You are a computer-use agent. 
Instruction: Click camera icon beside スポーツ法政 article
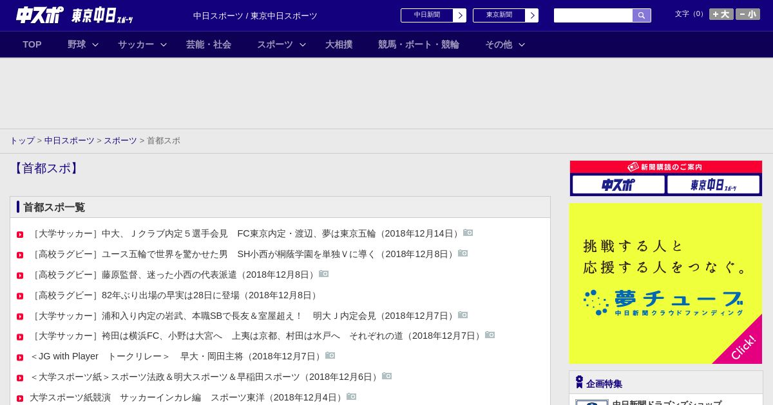click(x=387, y=376)
